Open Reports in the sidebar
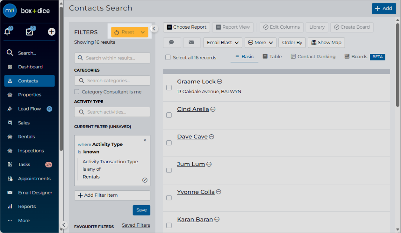This screenshot has width=401, height=233. tap(29, 206)
